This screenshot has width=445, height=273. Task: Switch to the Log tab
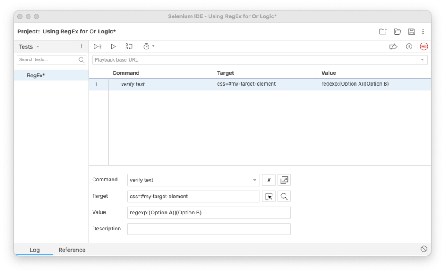(x=35, y=250)
